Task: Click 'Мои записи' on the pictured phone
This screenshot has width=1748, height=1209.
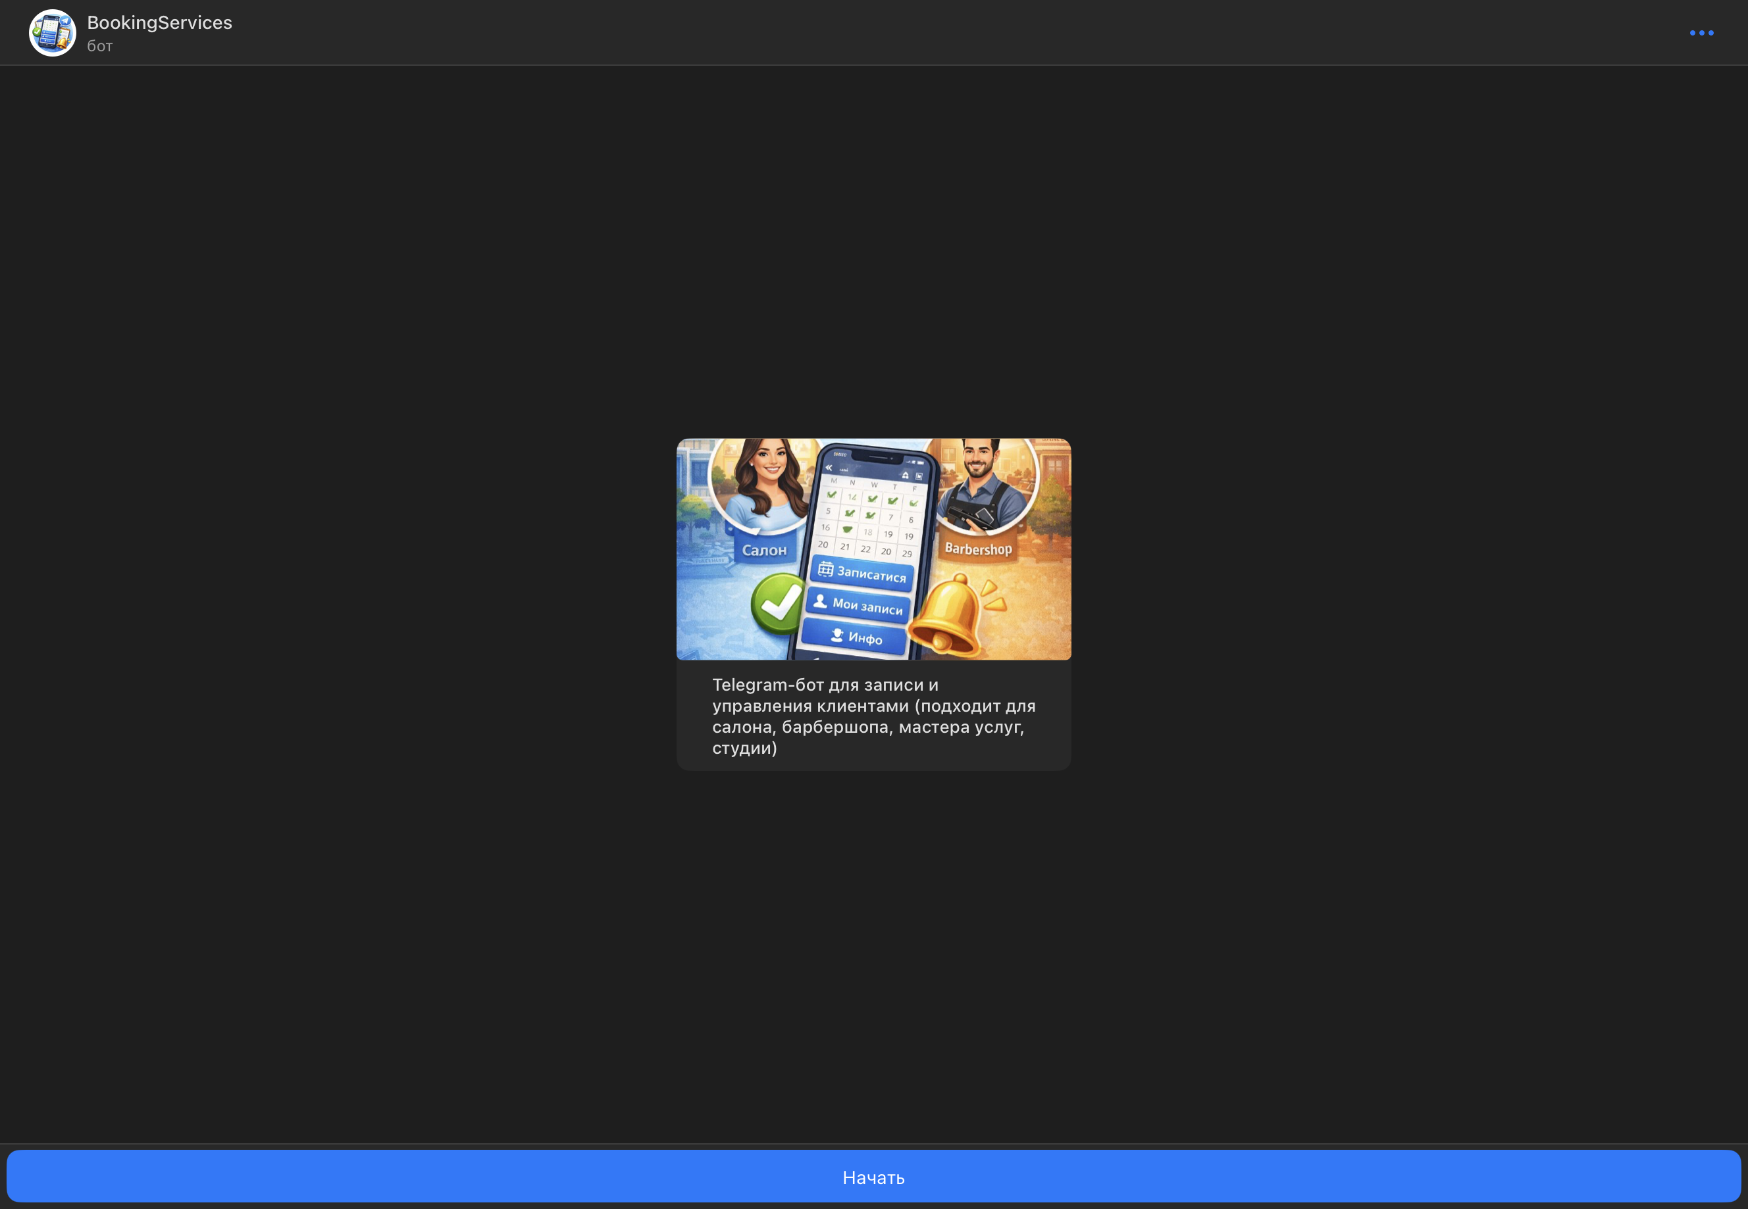Action: (860, 604)
